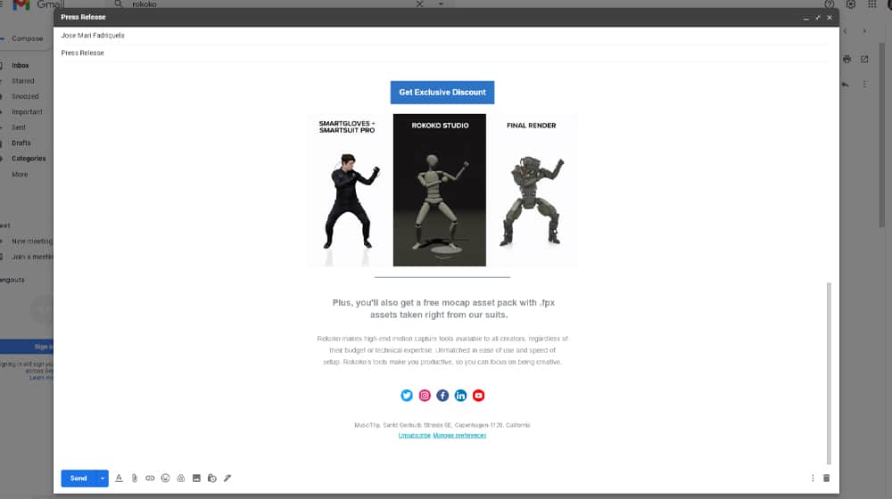Viewport: 892px width, 499px height.
Task: Open more options in compose toolbar
Action: (x=813, y=478)
